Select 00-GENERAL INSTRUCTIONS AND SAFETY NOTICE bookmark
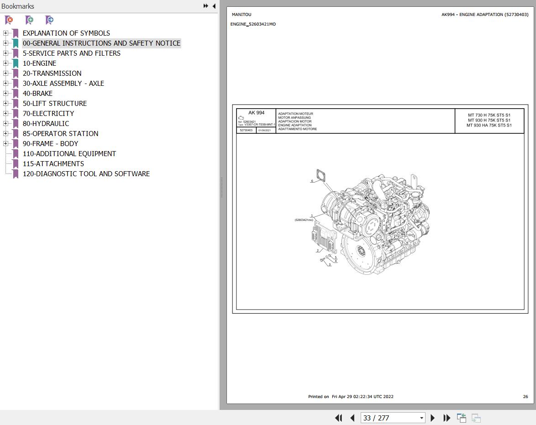This screenshot has width=536, height=425. (101, 43)
